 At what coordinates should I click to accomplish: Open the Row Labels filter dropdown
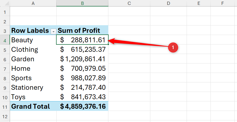53,31
